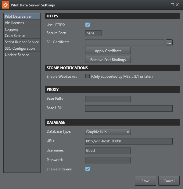Switch to Script Runner Service settings
183x189 pixels.
pyautogui.click(x=22, y=42)
